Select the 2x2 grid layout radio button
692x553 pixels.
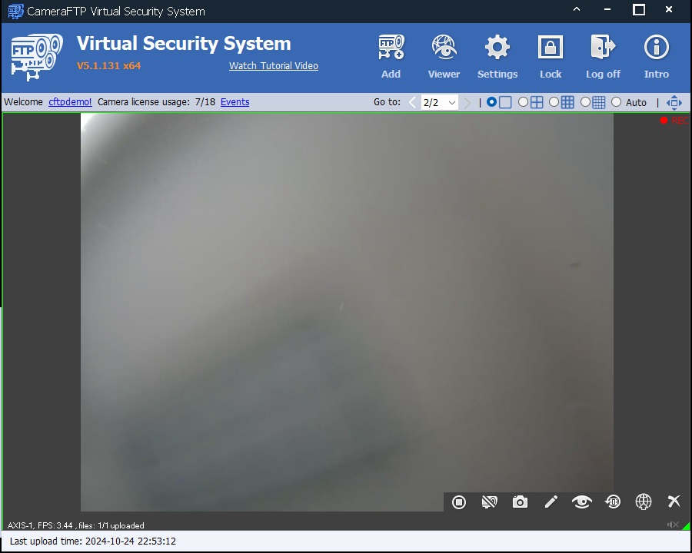click(x=524, y=102)
